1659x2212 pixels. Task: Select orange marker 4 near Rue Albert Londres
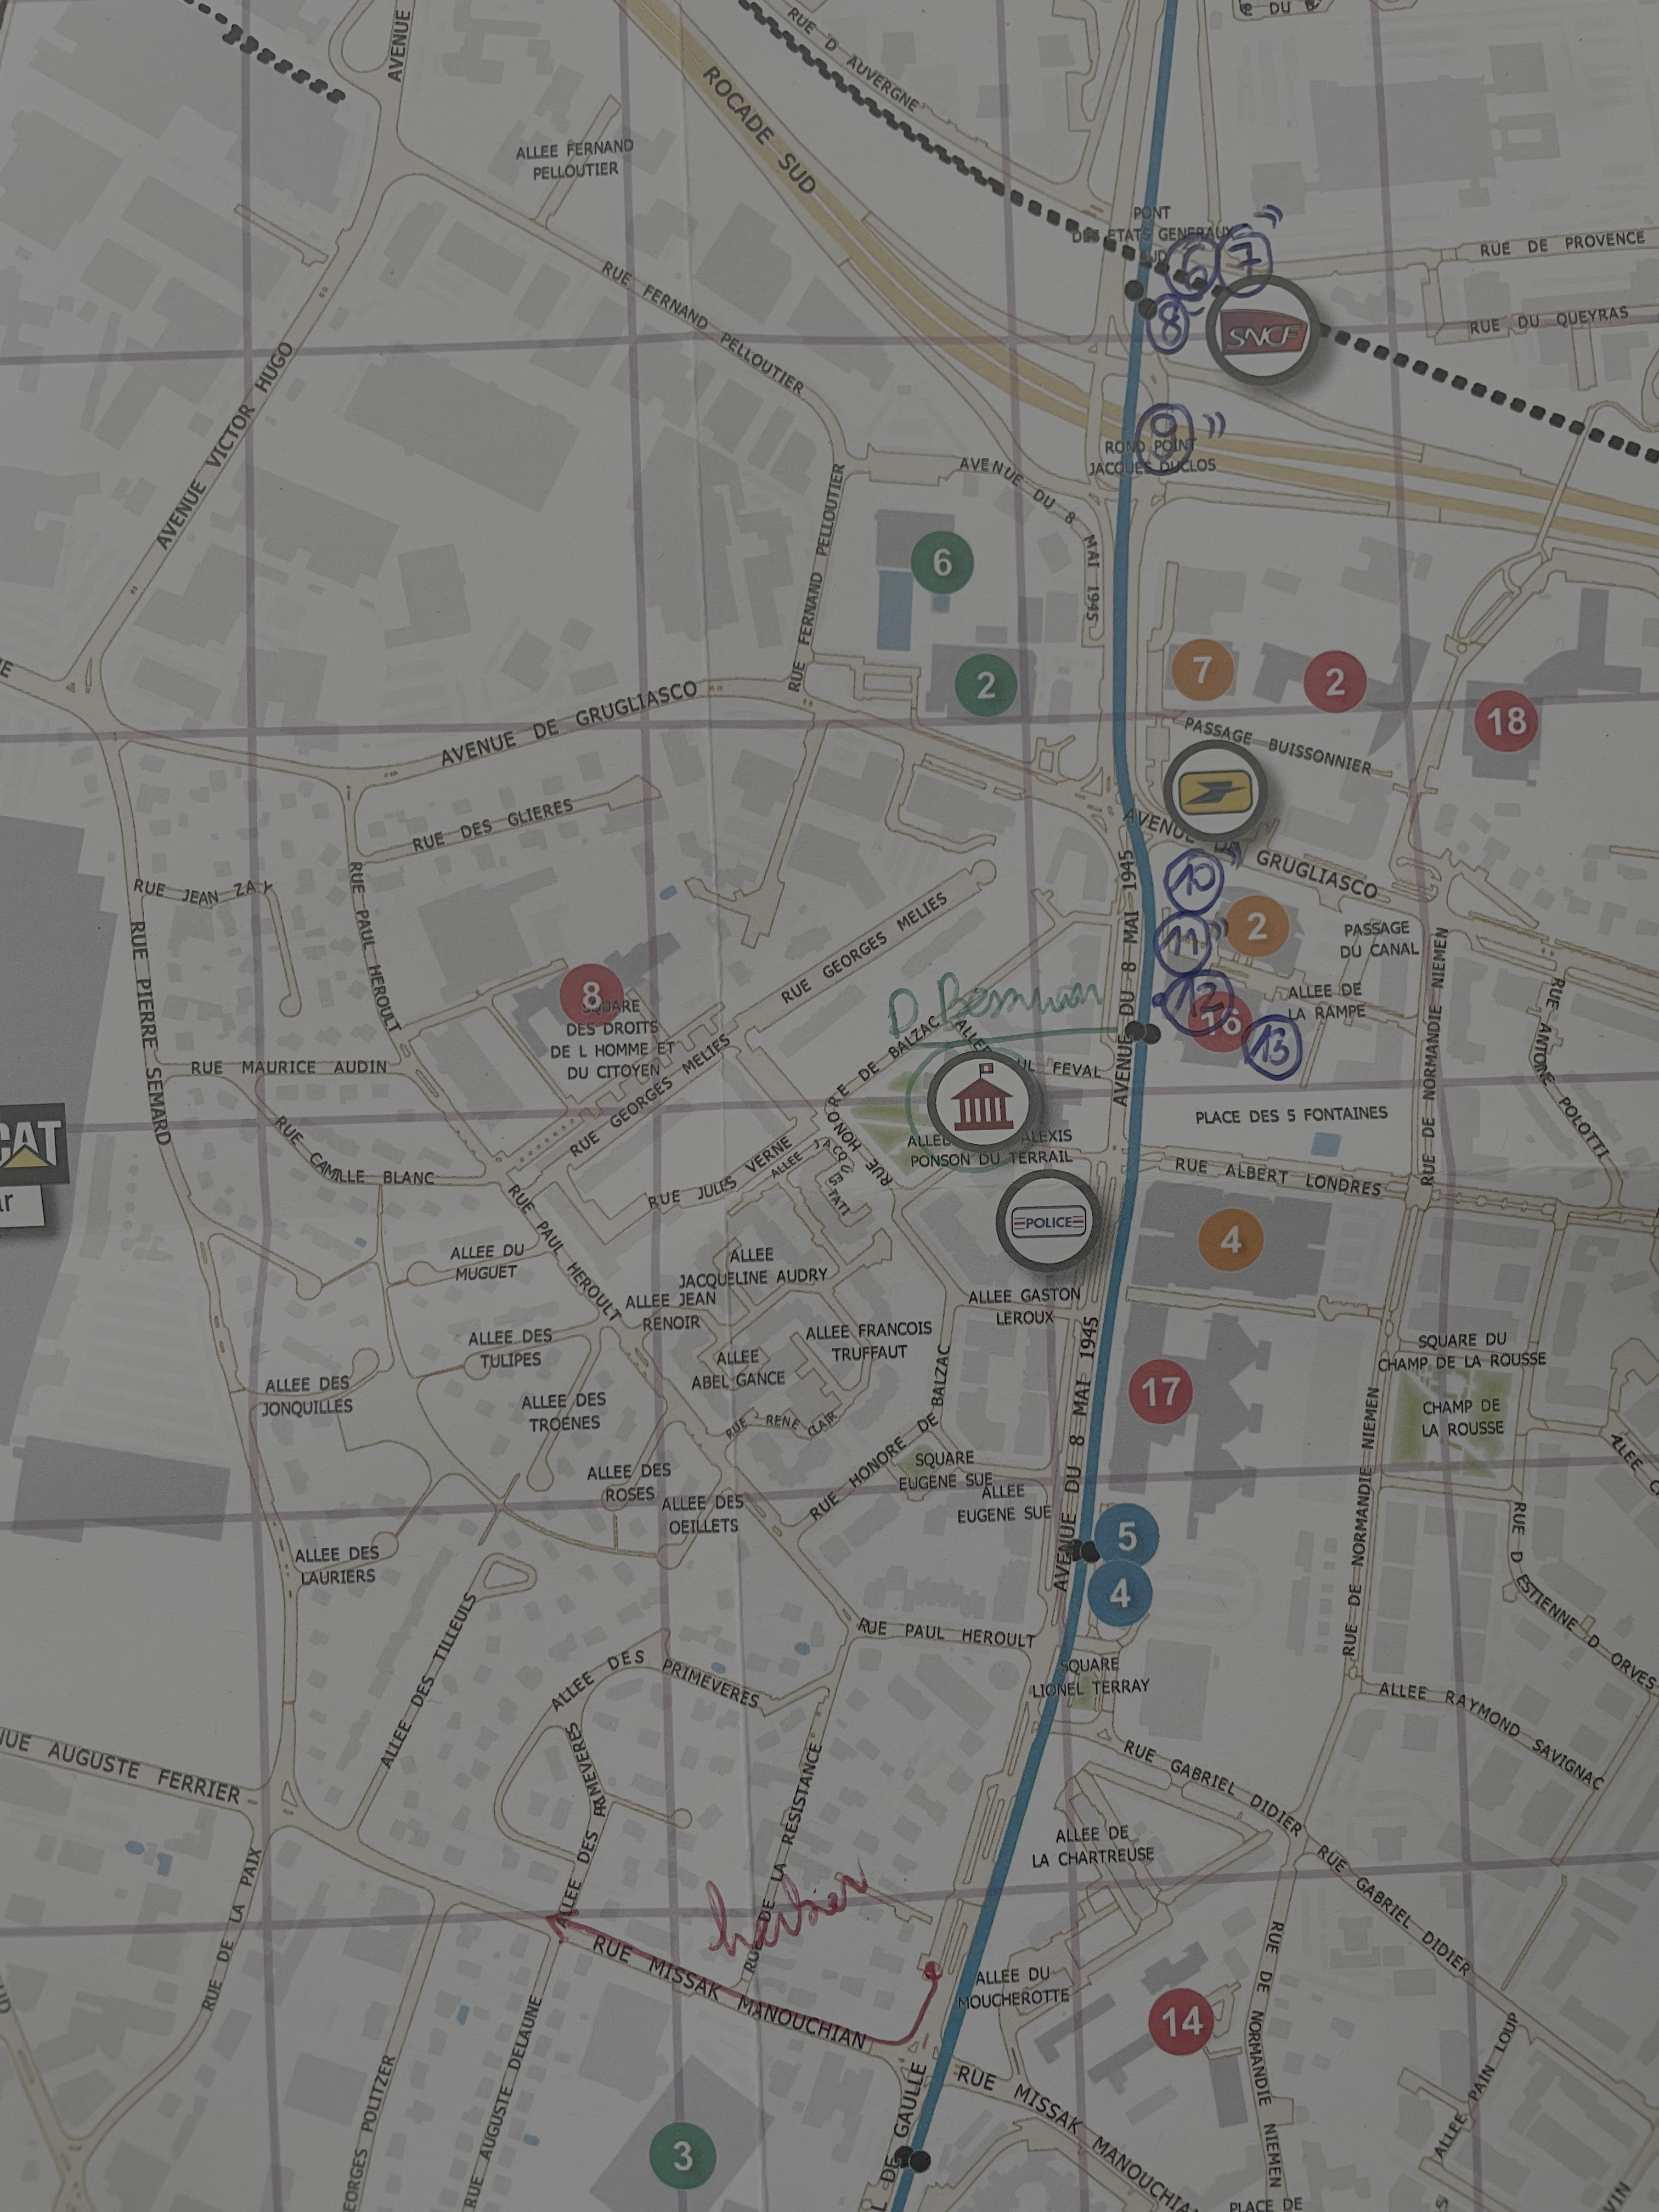1231,1240
